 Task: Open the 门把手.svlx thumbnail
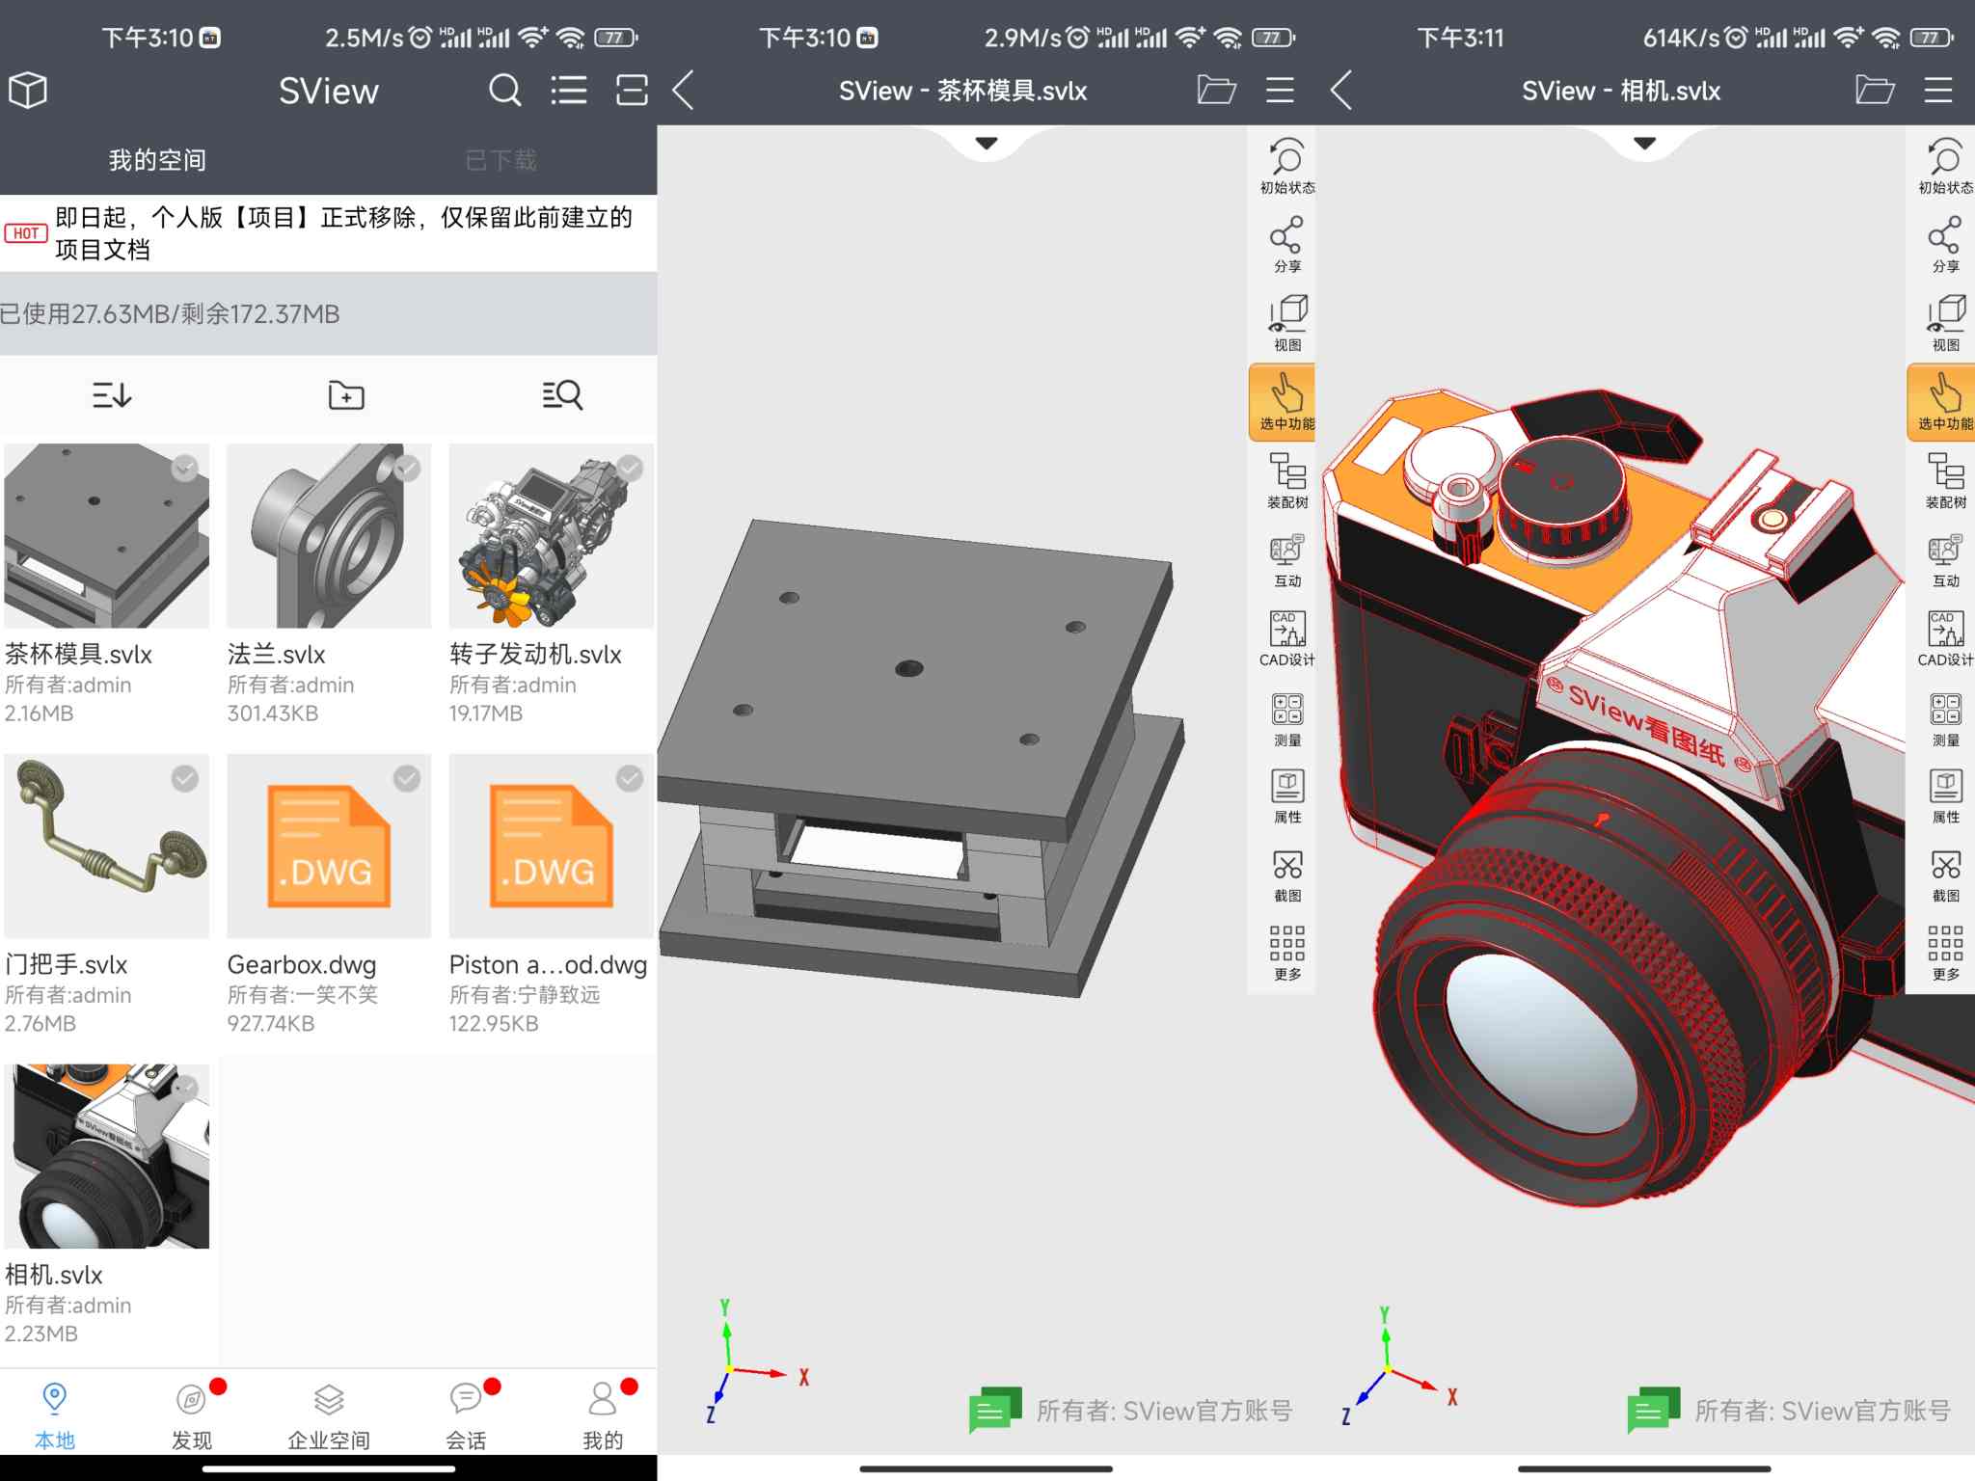click(106, 847)
